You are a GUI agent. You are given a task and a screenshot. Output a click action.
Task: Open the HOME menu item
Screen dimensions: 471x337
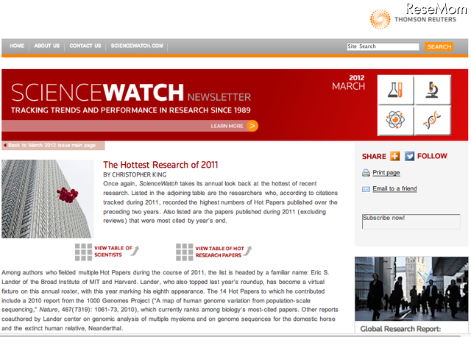[x=18, y=46]
